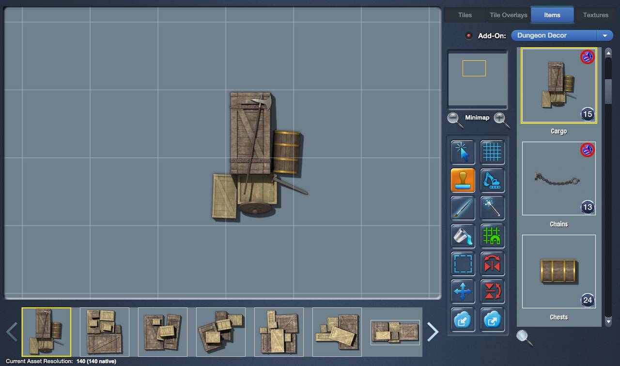Image resolution: width=620 pixels, height=366 pixels.
Task: Zoom in the minimap
Action: (x=501, y=120)
